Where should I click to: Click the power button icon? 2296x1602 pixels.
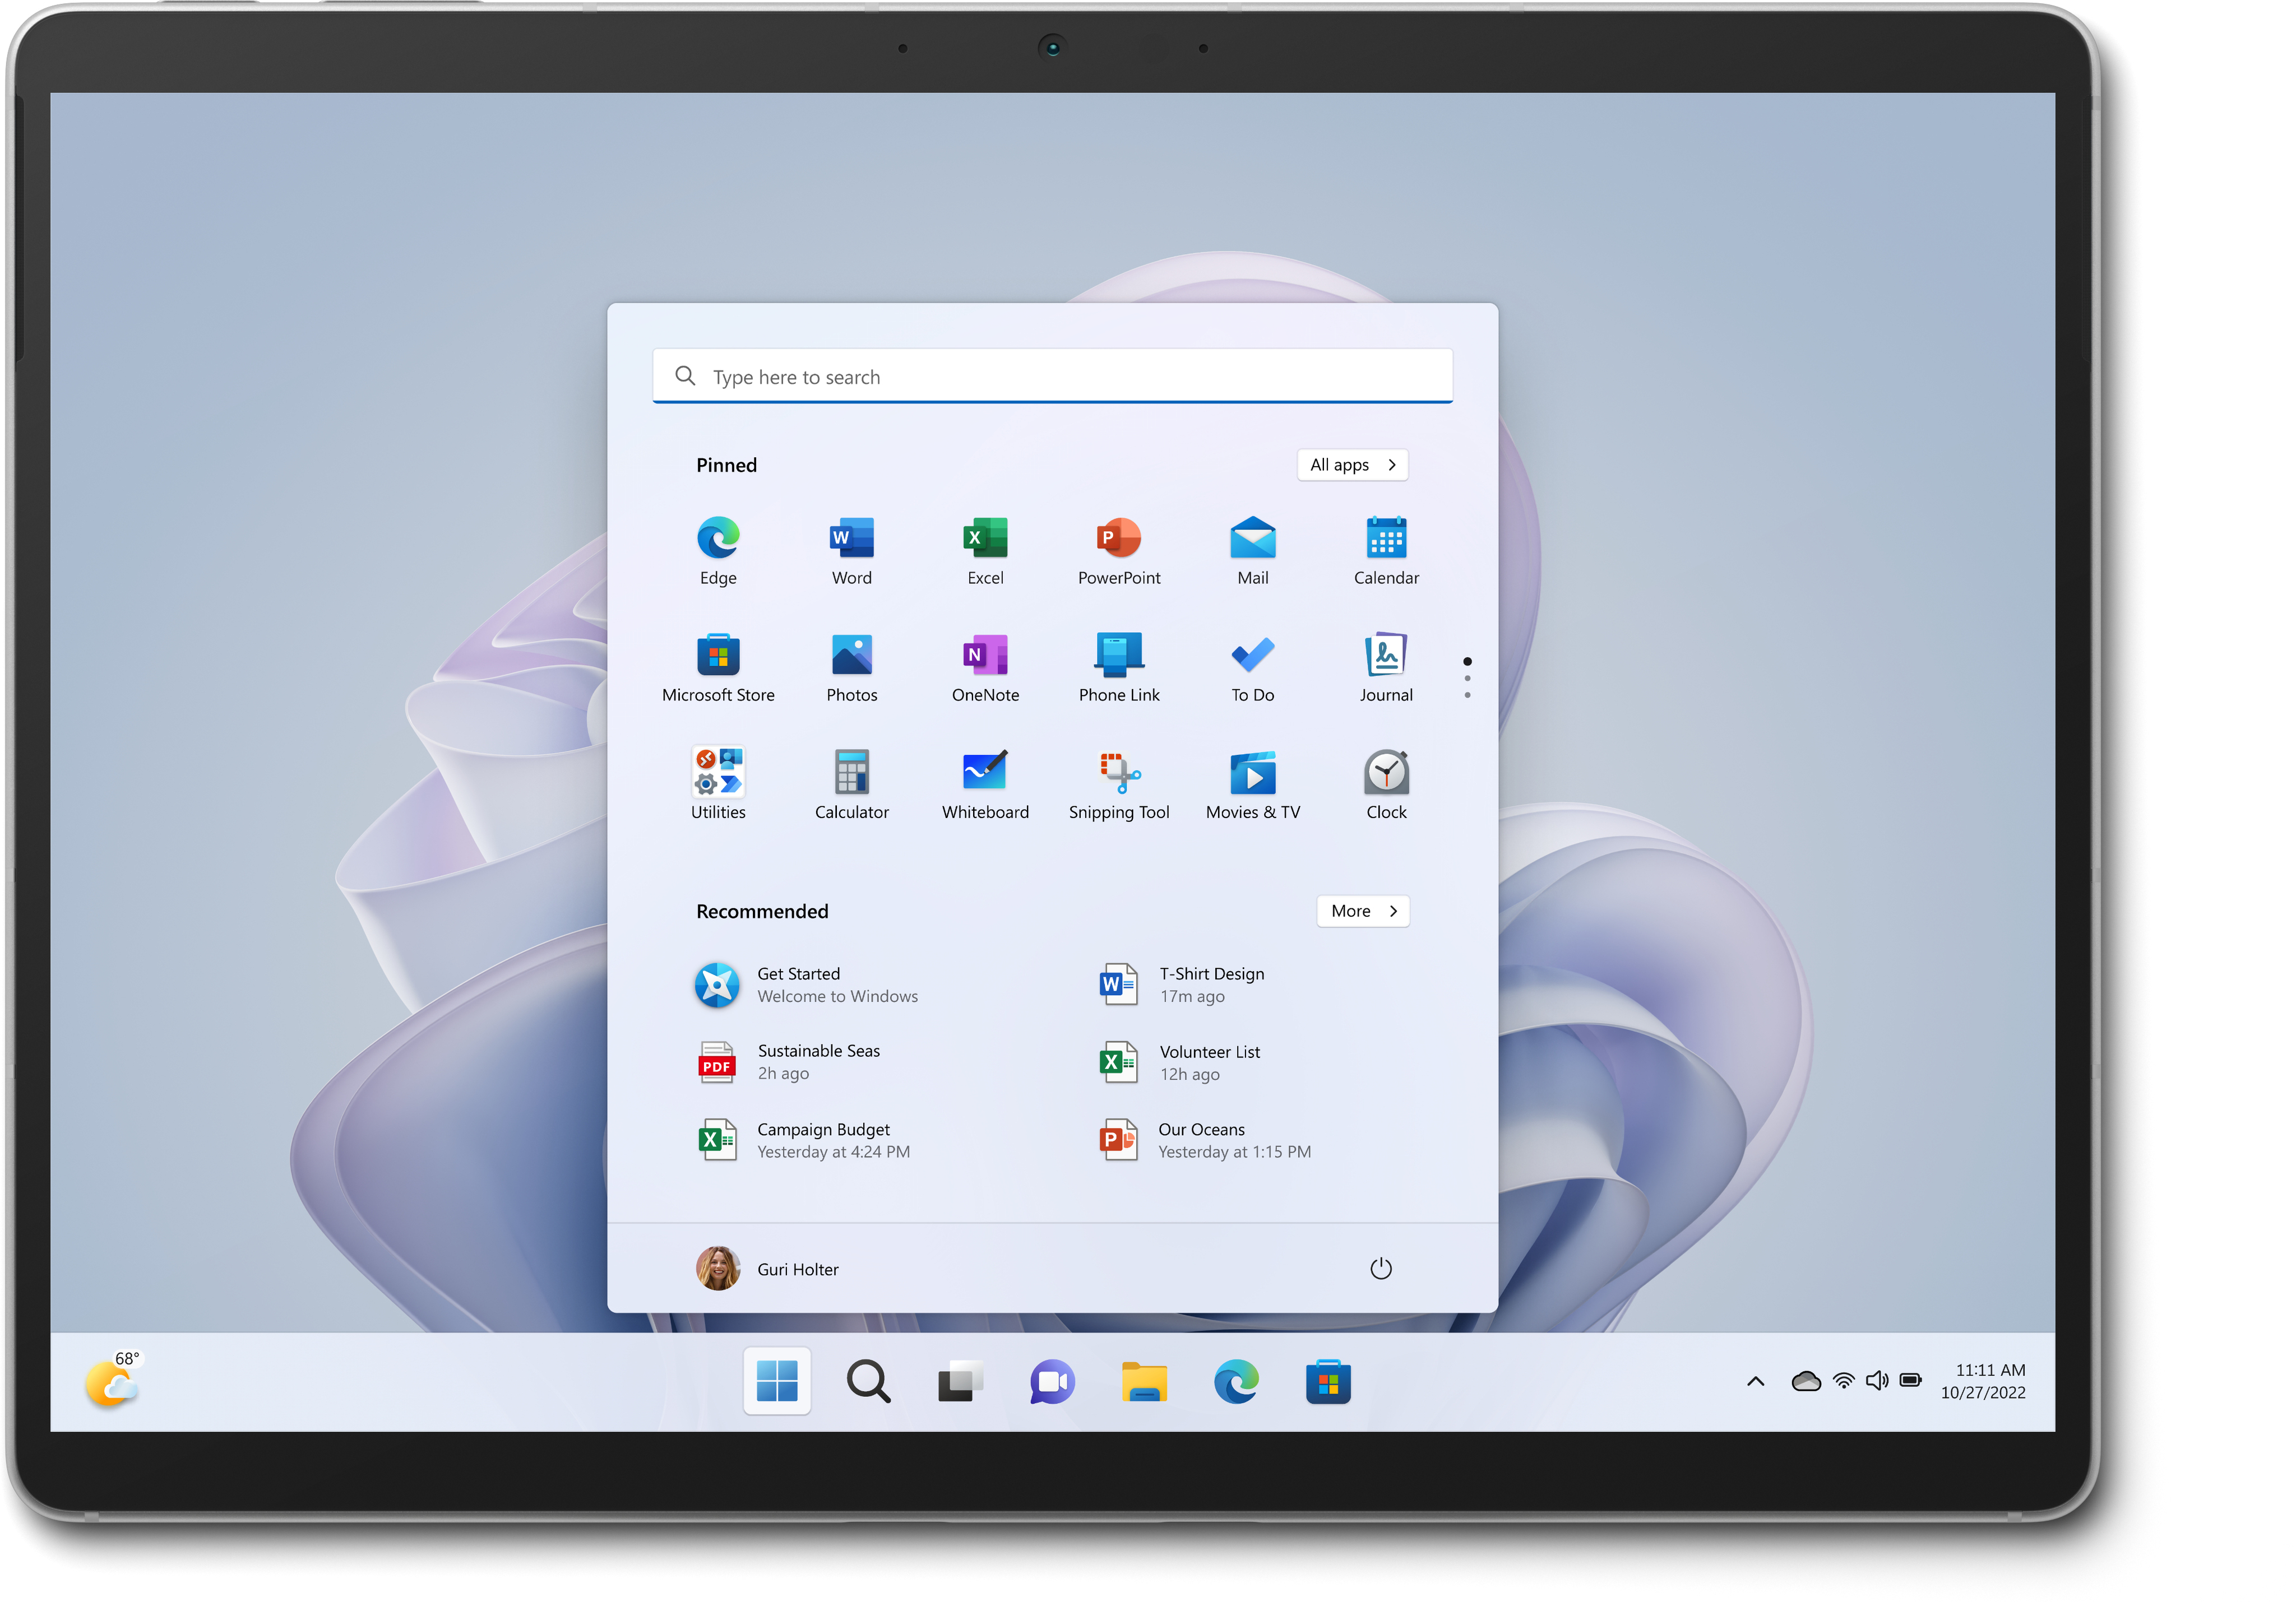(1380, 1268)
